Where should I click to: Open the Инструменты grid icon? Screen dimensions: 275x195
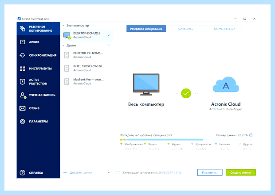[23, 69]
